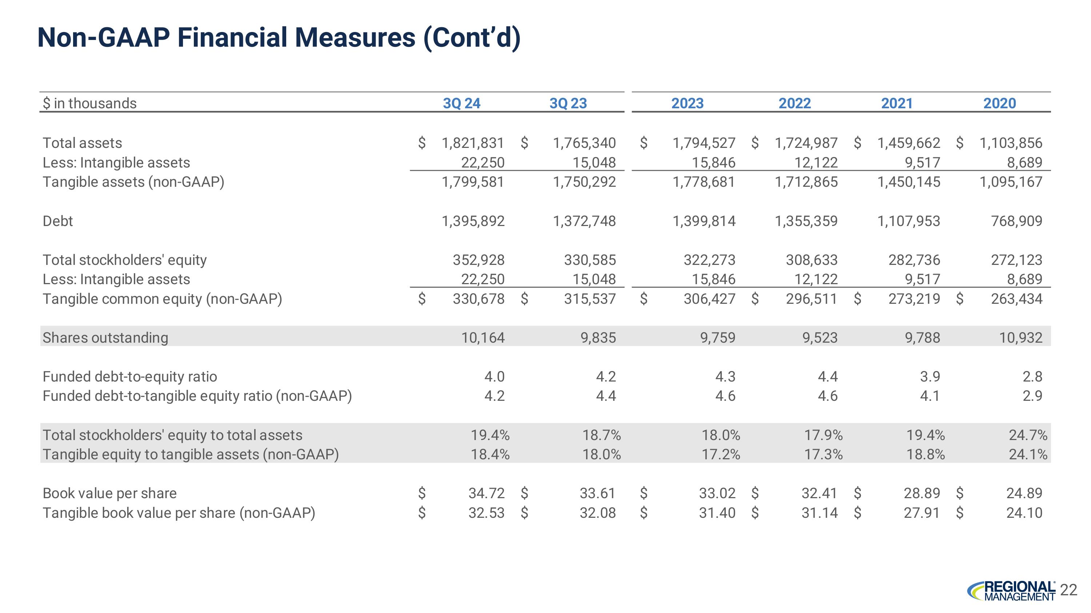This screenshot has height=613, width=1091.
Task: Select the 3Q 23 column header
Action: pyautogui.click(x=568, y=103)
